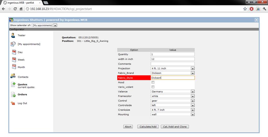Image resolution: width=268 pixels, height=137 pixels.
Task: Click the Tester user icon
Action: point(13,35)
